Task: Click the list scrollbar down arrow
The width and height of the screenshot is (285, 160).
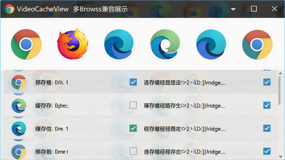Action: point(281,157)
